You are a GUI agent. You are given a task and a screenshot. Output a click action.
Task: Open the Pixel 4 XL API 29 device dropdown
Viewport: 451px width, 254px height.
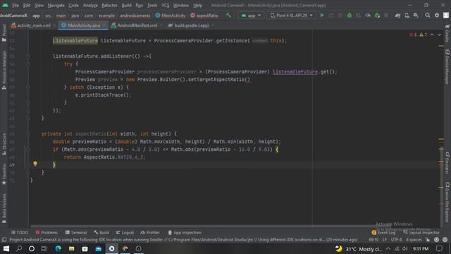pos(291,16)
